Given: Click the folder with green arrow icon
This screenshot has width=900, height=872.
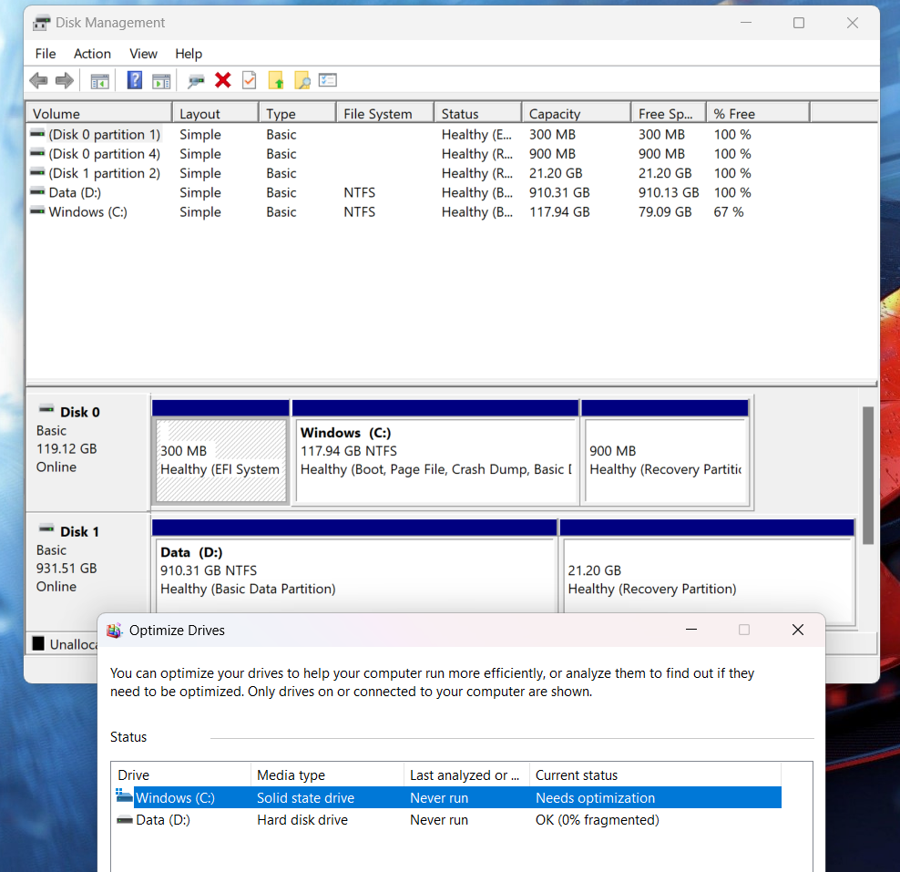Looking at the screenshot, I should pyautogui.click(x=276, y=80).
